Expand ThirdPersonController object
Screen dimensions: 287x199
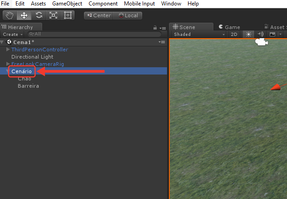(8, 49)
